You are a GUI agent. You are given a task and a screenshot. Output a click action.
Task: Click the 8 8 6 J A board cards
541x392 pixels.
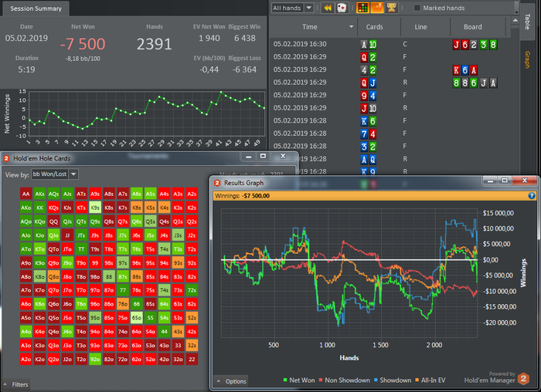(x=475, y=83)
